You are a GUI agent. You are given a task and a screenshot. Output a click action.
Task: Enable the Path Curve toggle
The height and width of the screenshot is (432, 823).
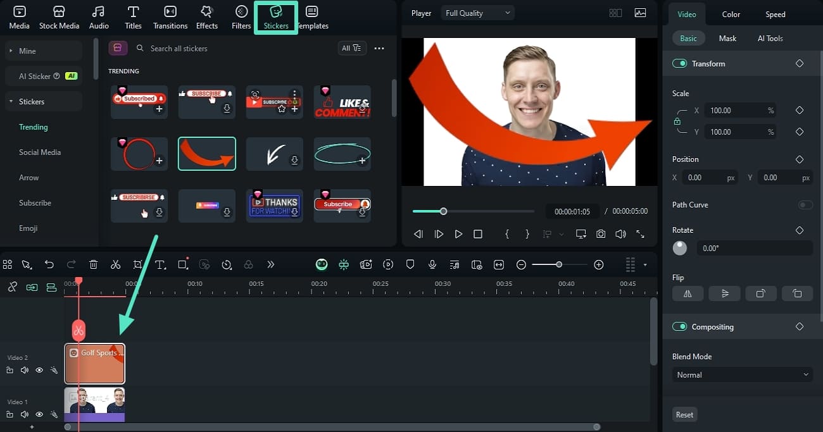805,205
